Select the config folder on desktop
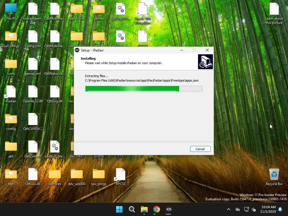288x216 pixels. [x=11, y=122]
